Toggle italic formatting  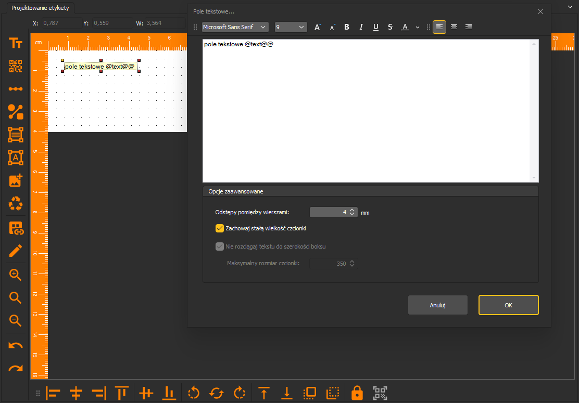point(361,27)
